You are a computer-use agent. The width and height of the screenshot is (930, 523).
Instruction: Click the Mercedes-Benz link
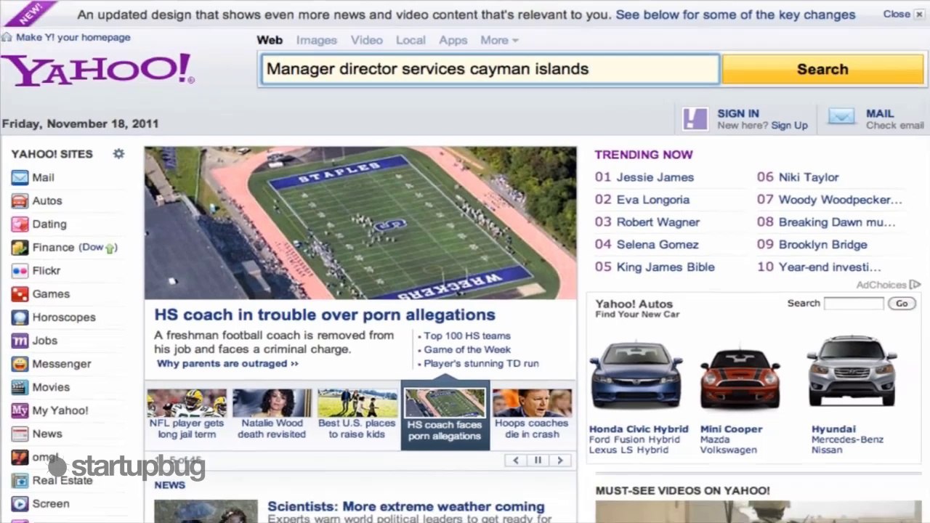847,439
